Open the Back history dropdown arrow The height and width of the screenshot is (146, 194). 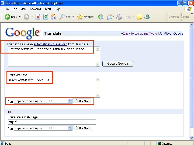(x=20, y=17)
